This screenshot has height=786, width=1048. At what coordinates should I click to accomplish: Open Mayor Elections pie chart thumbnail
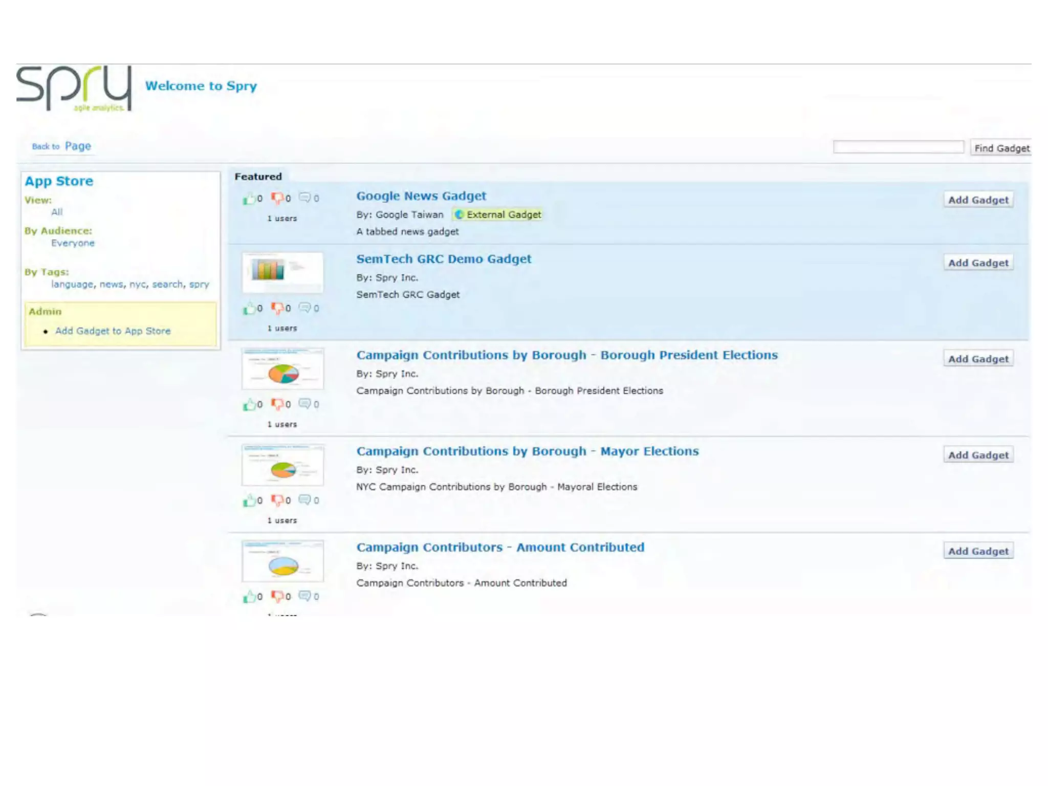click(282, 465)
